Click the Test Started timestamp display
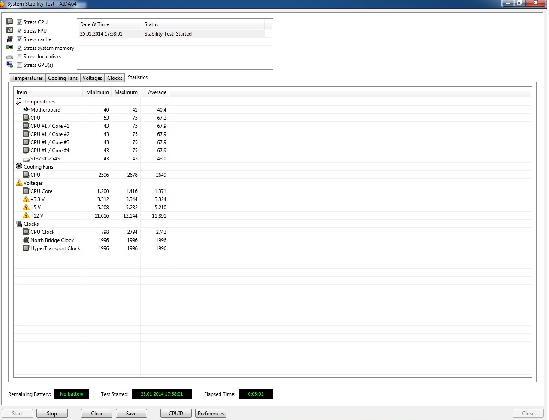This screenshot has height=420, width=549. [162, 394]
